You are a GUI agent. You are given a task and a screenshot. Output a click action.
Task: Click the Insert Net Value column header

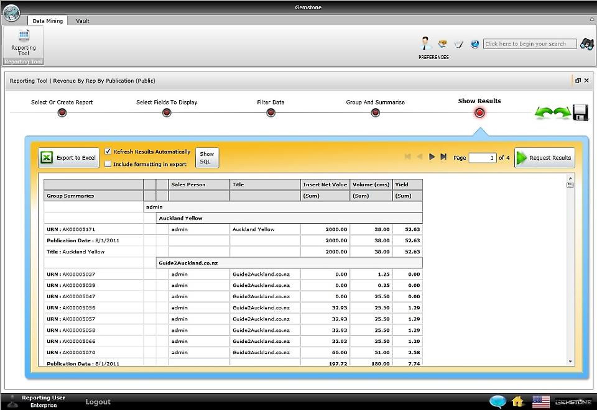coord(325,184)
